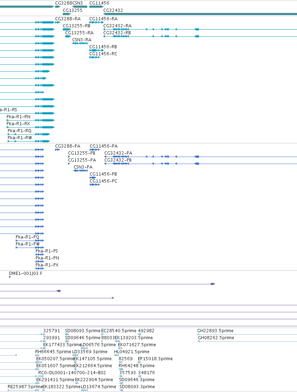Click the EK147105.5prime EST label

[x=92, y=359]
